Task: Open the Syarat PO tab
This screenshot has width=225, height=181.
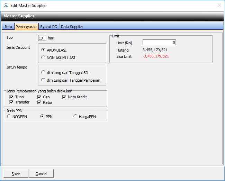Action: coord(49,27)
